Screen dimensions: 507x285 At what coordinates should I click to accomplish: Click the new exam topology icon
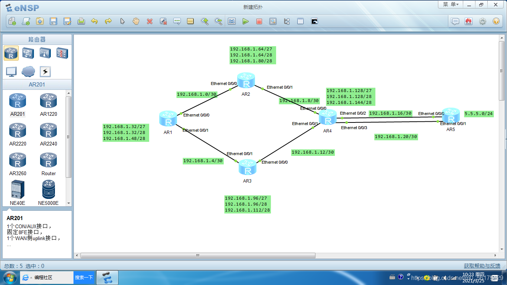click(x=26, y=21)
